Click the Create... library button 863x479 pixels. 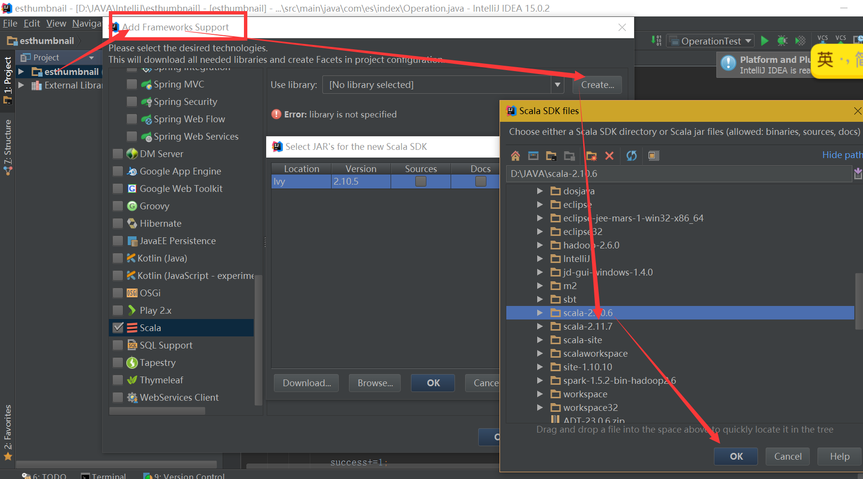click(598, 85)
